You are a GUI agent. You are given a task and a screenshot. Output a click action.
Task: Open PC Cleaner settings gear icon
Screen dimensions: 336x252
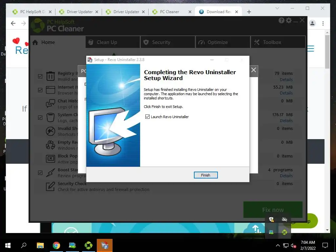[x=289, y=20]
